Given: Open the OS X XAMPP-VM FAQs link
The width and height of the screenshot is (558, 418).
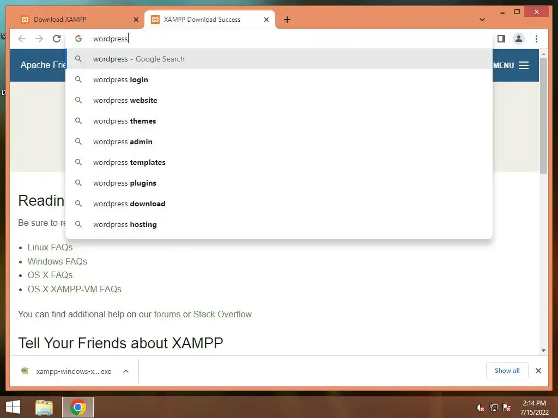Looking at the screenshot, I should click(74, 290).
